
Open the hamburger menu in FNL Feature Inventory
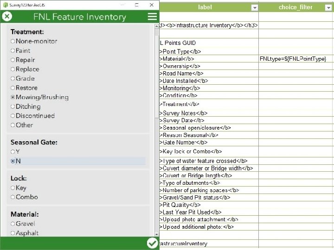pos(152,16)
